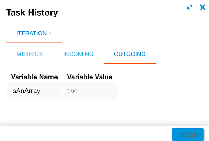Switch to the Metrics tab
209x141 pixels.
click(30, 54)
